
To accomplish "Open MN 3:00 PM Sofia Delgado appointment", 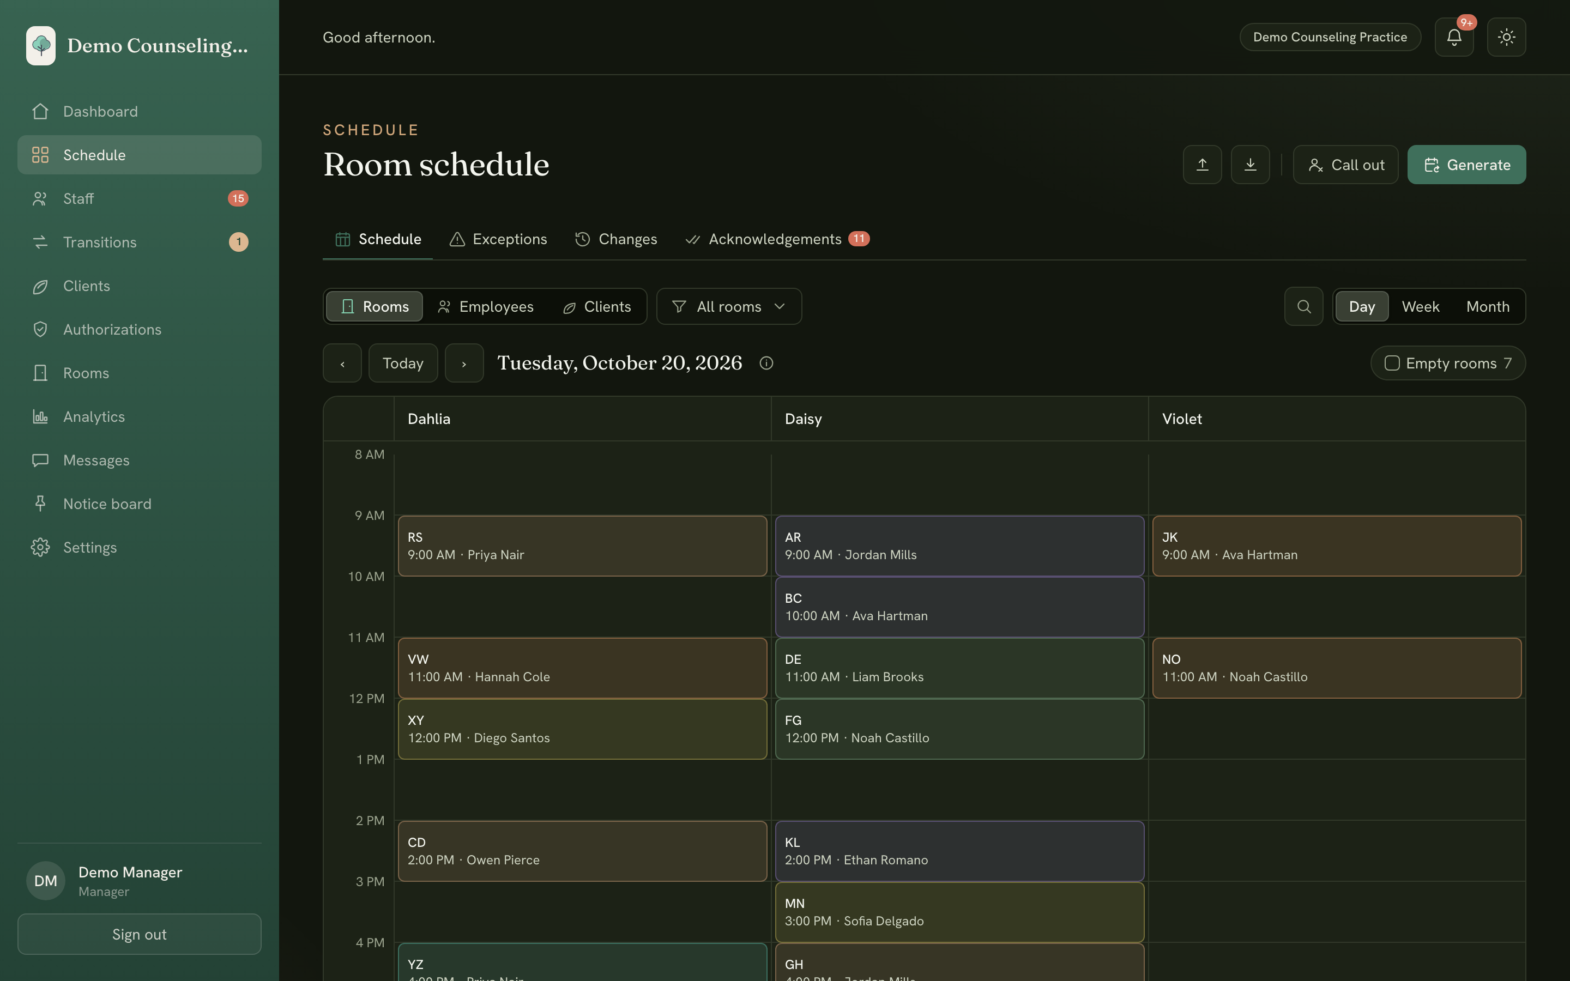I will coord(959,912).
